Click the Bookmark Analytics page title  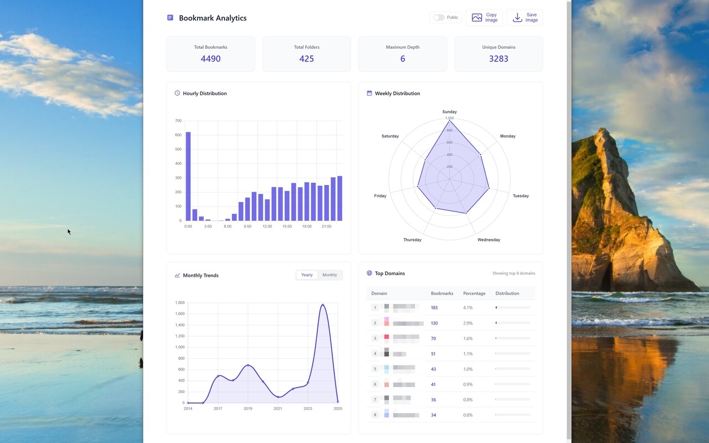coord(213,18)
